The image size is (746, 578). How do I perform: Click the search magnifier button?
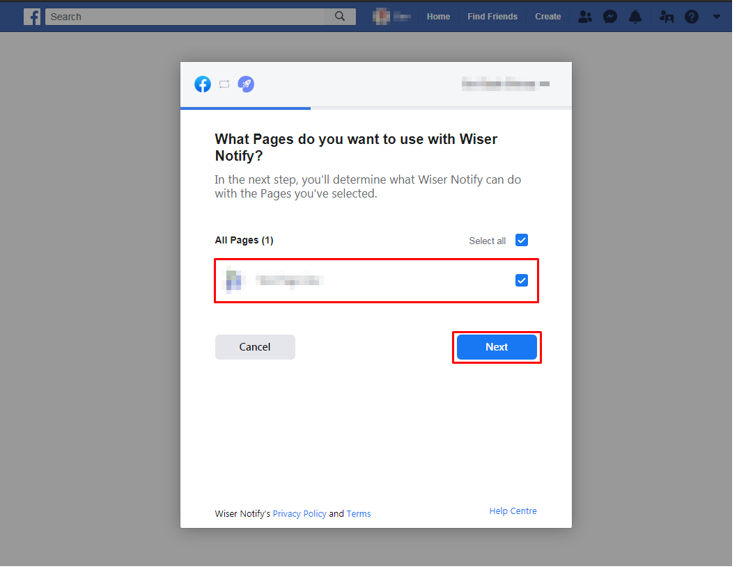pos(340,16)
